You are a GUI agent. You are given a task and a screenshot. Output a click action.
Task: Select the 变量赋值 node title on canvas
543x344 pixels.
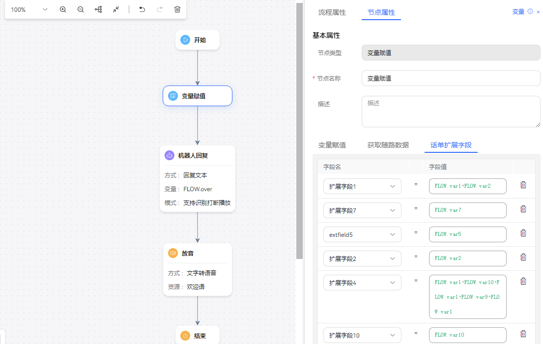click(194, 96)
